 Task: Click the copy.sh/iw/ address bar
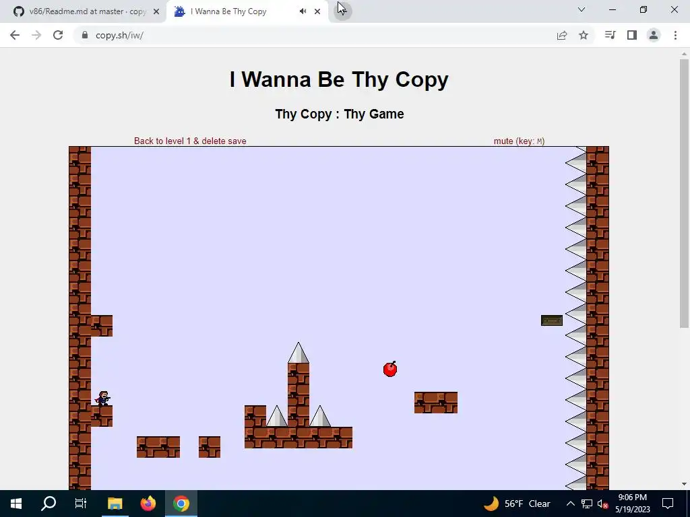click(x=308, y=35)
